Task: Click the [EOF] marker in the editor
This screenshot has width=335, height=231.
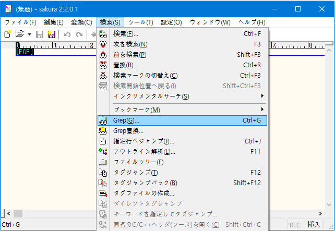Action: tap(25, 52)
